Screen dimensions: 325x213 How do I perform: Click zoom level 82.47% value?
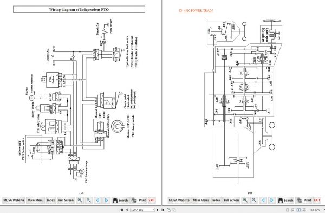pyautogui.click(x=315, y=210)
